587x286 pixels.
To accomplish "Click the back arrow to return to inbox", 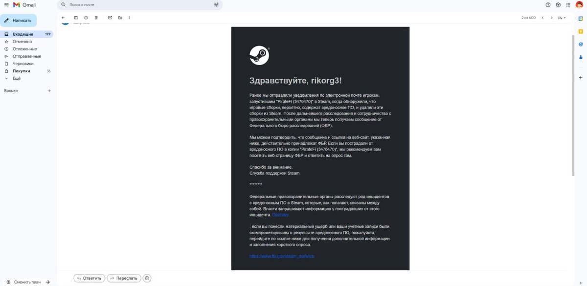I will pos(63,18).
